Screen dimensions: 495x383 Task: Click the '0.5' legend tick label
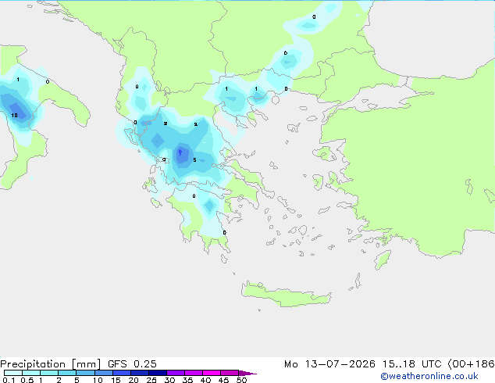click(x=27, y=380)
